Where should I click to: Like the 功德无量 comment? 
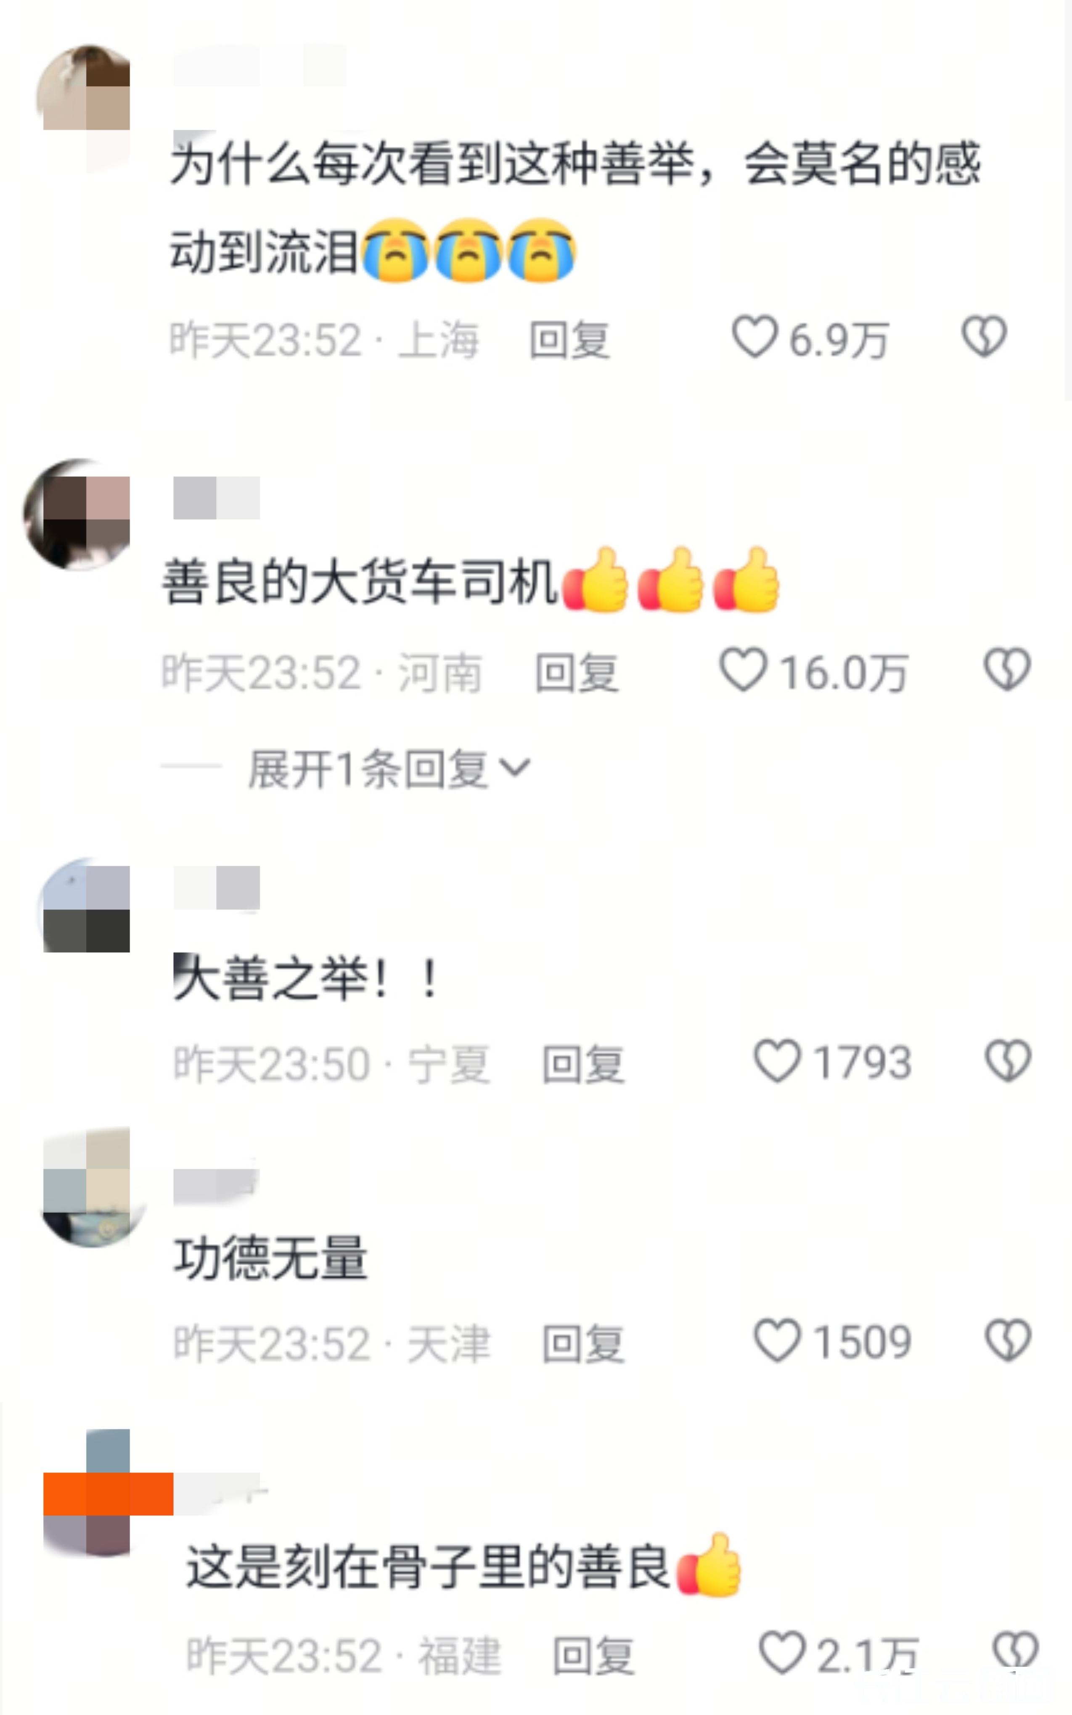[x=777, y=1340]
